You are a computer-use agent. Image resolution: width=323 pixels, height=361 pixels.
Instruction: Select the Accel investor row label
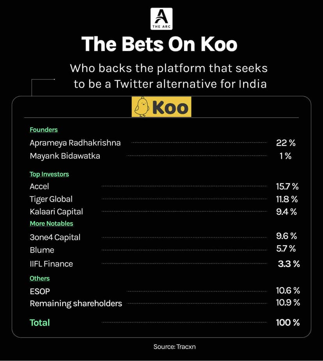(x=39, y=186)
